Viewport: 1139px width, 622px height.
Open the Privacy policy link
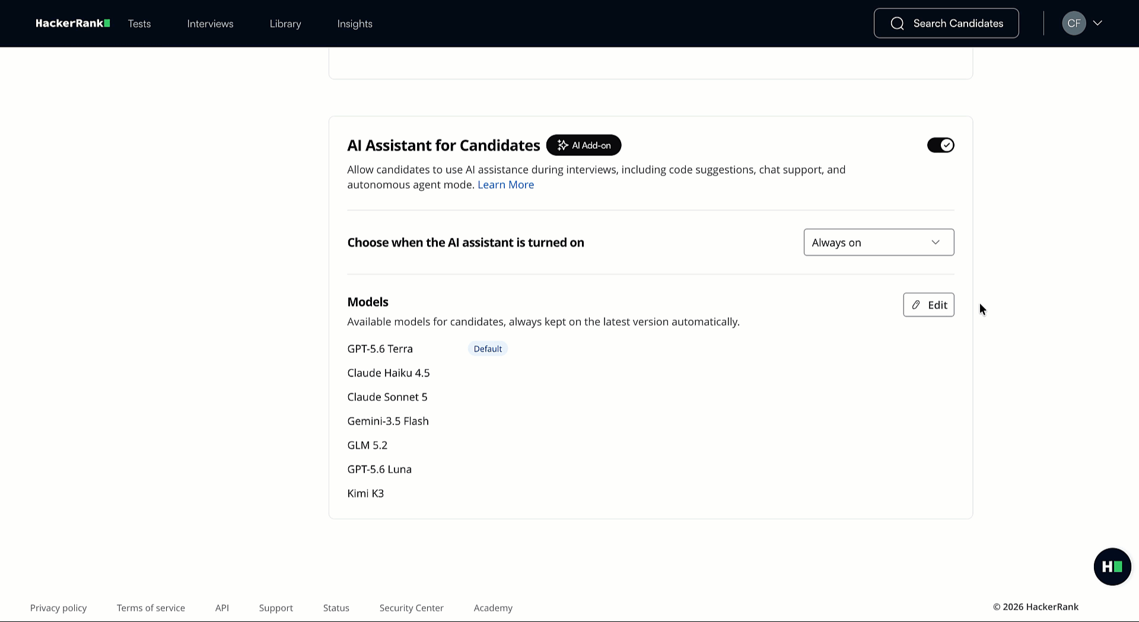coord(58,608)
